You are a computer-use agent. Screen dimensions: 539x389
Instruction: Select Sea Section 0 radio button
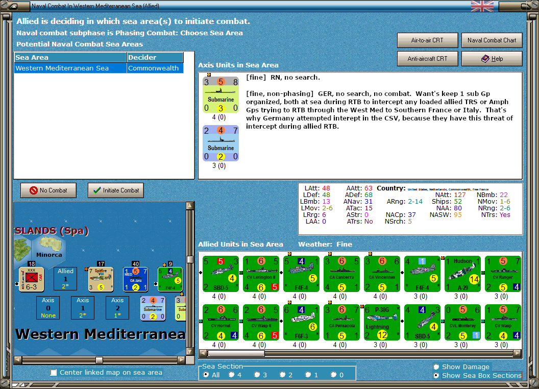tap(333, 375)
